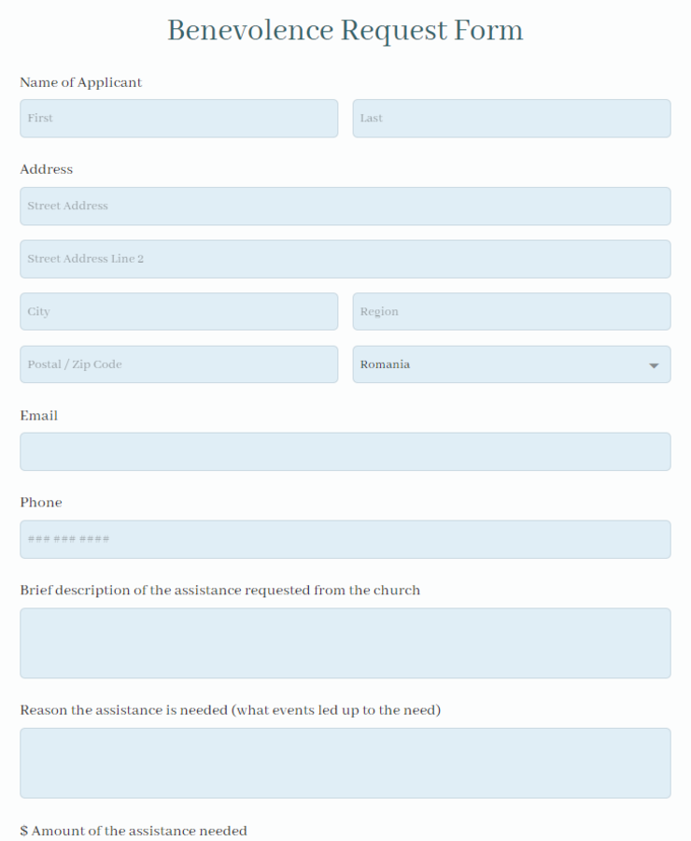691x841 pixels.
Task: Click the Email field label
Action: click(x=38, y=415)
